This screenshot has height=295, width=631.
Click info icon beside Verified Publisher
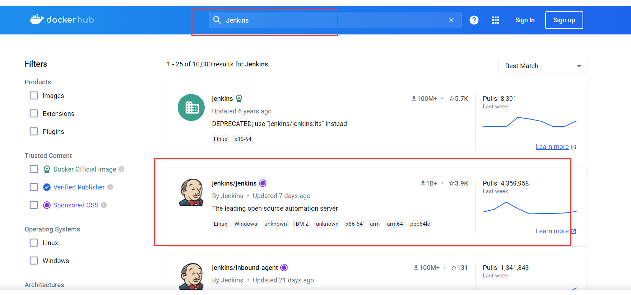tap(110, 187)
